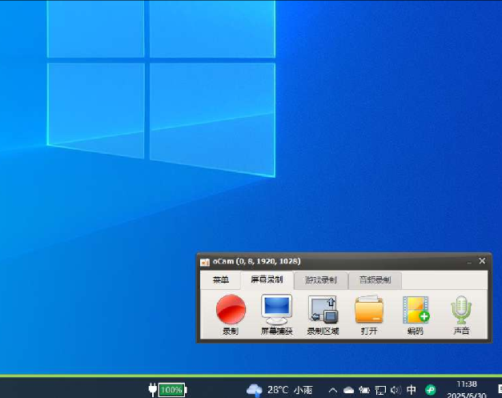
Task: Switch to the 屏幕录制 tab
Action: pyautogui.click(x=267, y=280)
